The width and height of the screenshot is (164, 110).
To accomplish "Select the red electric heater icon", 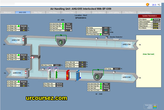I will point(68,75).
